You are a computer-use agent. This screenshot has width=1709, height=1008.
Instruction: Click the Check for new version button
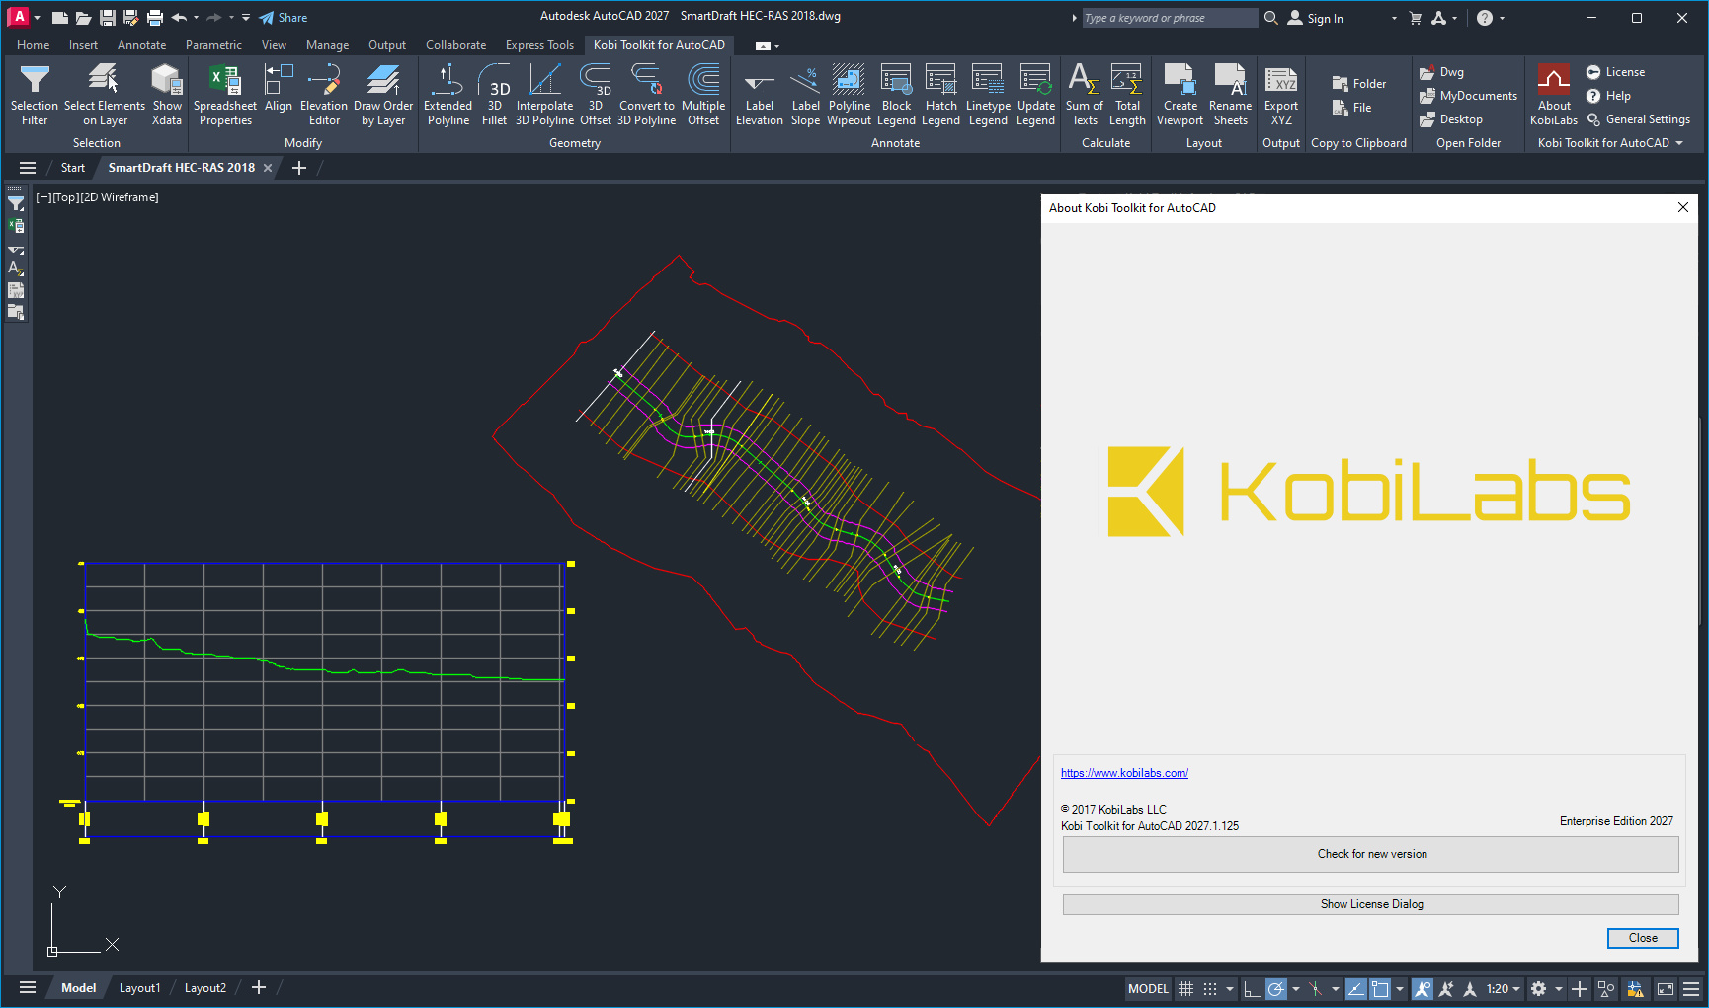coord(1371,855)
